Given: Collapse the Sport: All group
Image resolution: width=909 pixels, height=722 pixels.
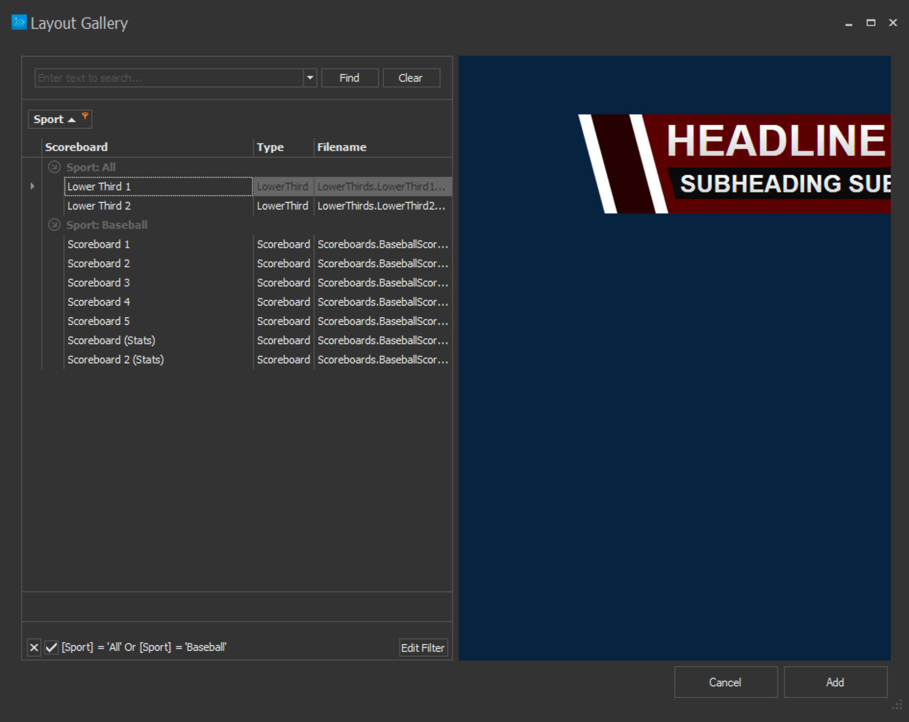Looking at the screenshot, I should 54,167.
